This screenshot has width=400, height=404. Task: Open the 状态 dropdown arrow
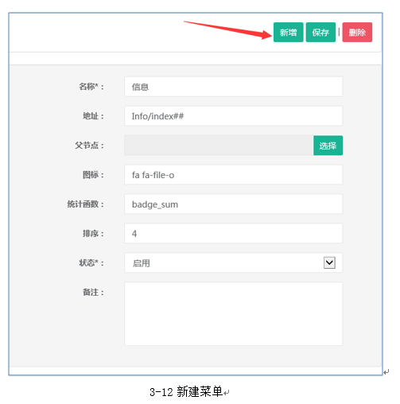329,262
